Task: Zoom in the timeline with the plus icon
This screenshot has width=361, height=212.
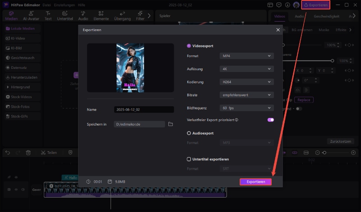Action: coord(353,153)
